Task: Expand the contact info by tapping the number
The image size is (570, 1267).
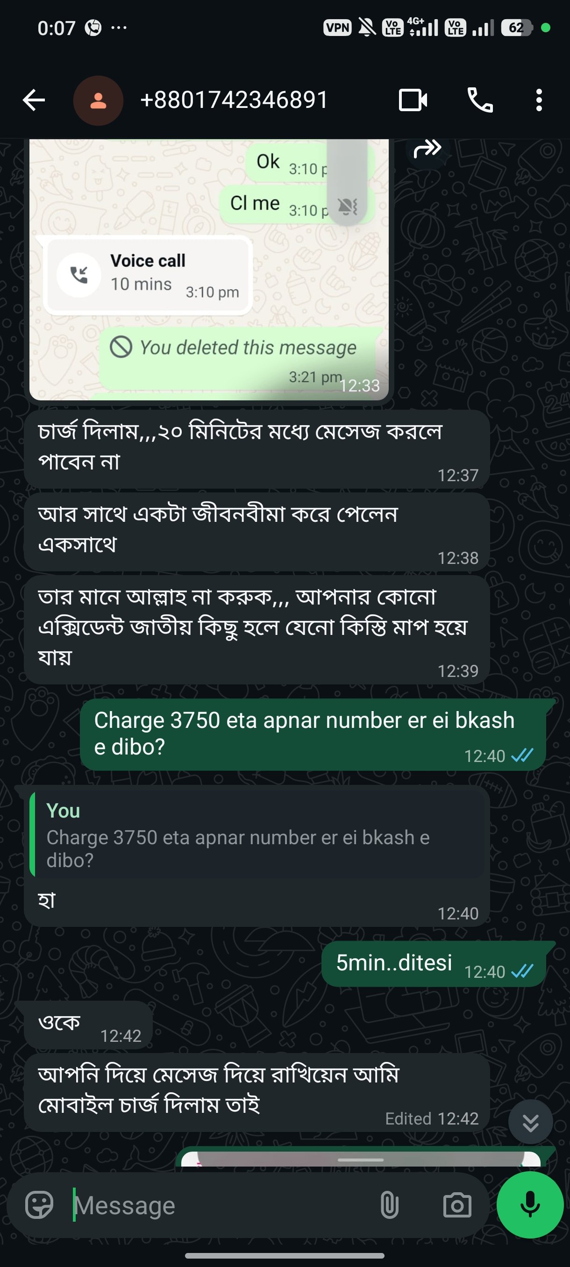Action: pos(233,100)
